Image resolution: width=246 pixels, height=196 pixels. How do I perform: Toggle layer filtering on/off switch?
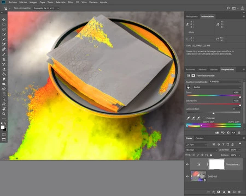coord(240,144)
